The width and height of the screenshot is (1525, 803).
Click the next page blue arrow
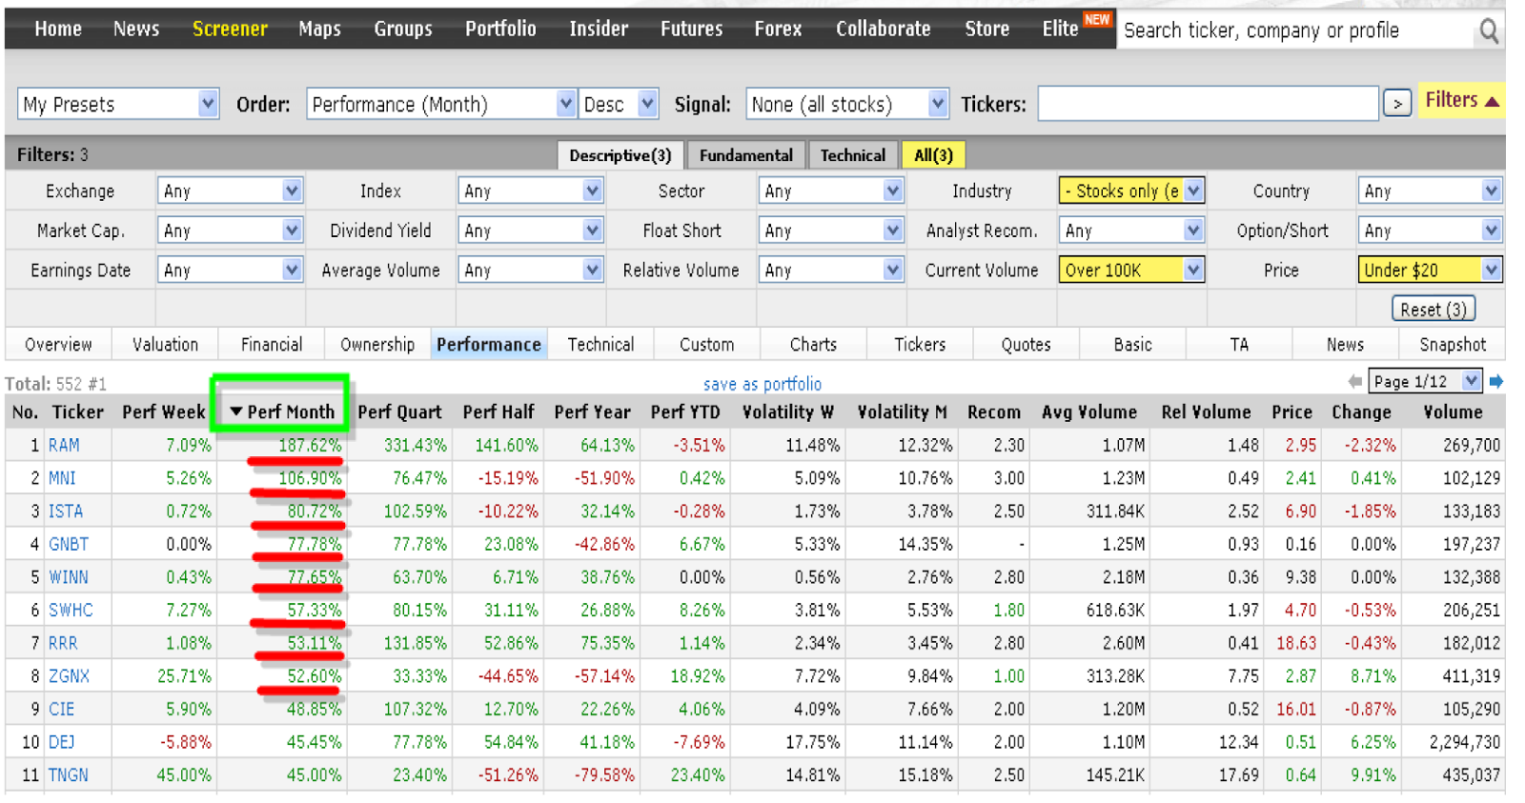tap(1495, 382)
